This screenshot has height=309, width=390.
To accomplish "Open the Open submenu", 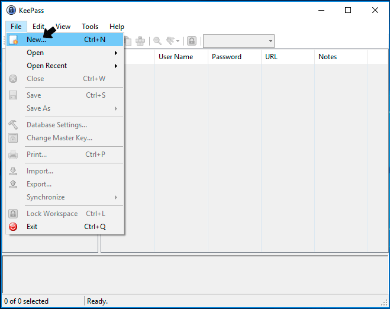I will [65, 53].
